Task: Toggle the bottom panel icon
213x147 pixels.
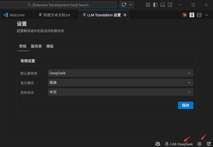Action: pyautogui.click(x=163, y=5)
